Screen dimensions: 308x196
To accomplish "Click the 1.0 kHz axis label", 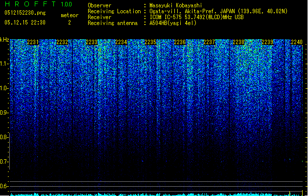I will (4, 88).
